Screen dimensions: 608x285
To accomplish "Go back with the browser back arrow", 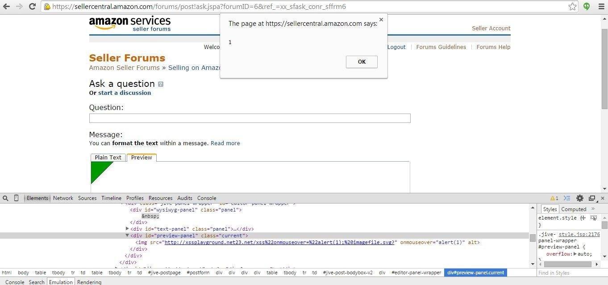I will (7, 6).
